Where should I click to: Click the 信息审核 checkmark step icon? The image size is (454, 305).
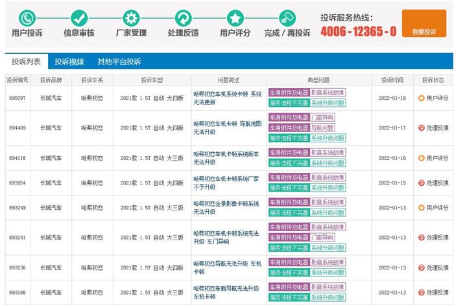point(79,18)
